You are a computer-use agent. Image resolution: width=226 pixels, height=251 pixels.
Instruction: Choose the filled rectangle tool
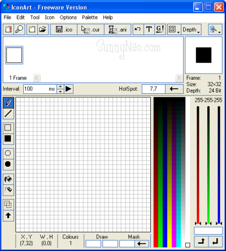point(8,139)
